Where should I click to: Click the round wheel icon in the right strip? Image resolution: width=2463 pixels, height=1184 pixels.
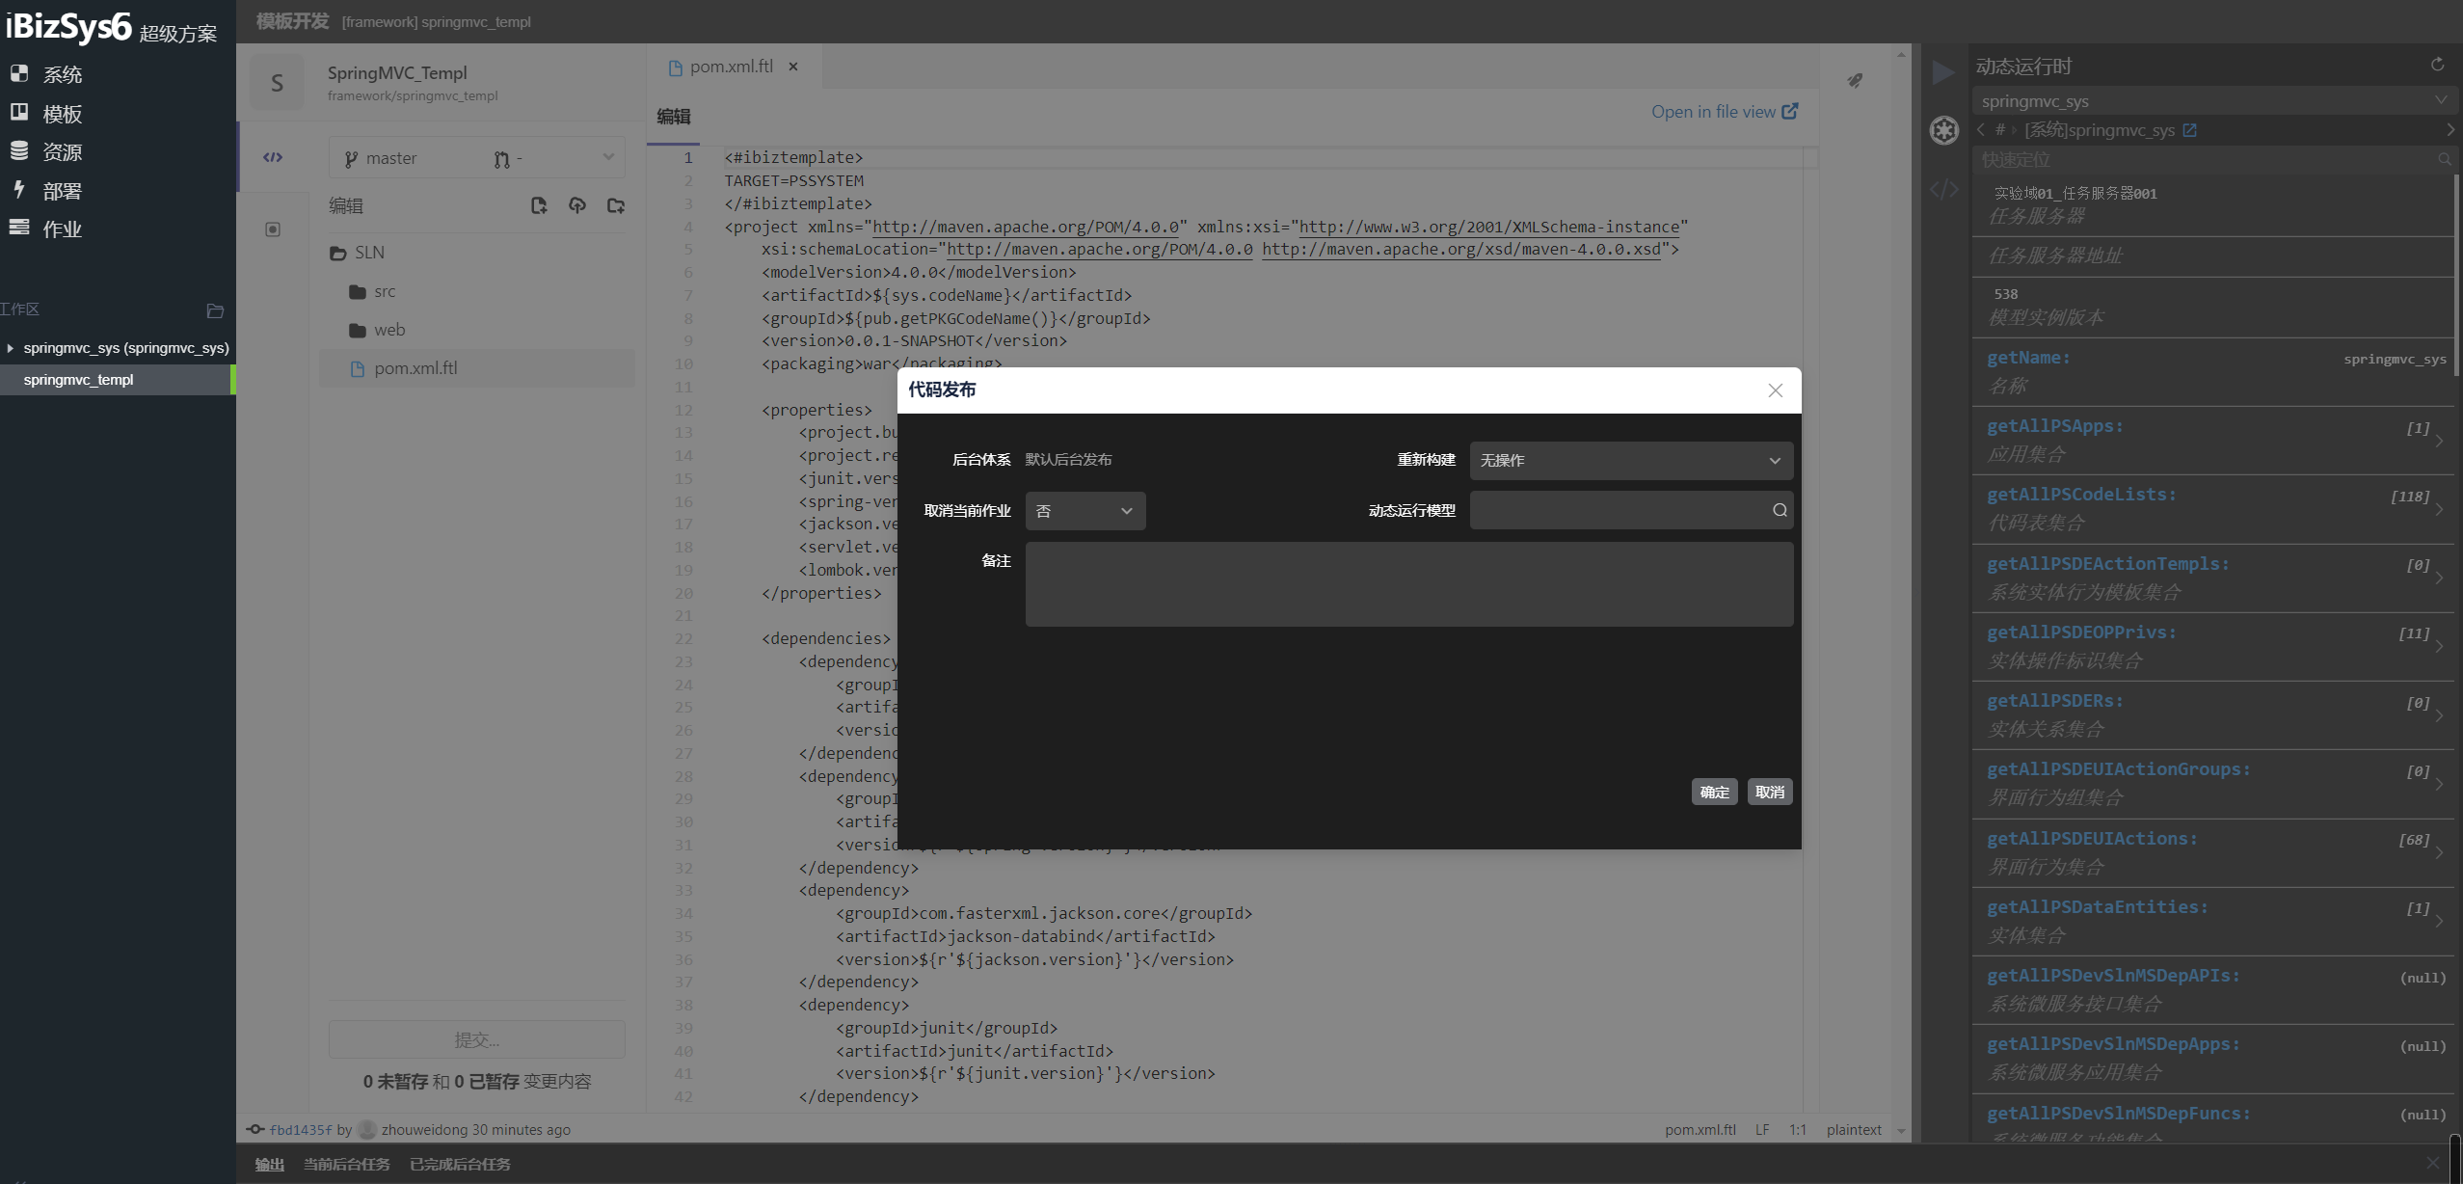point(1943,130)
